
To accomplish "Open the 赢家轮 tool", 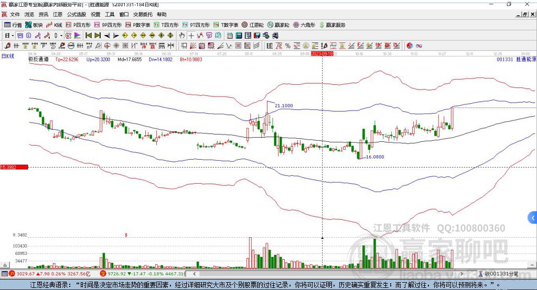I will point(278,25).
